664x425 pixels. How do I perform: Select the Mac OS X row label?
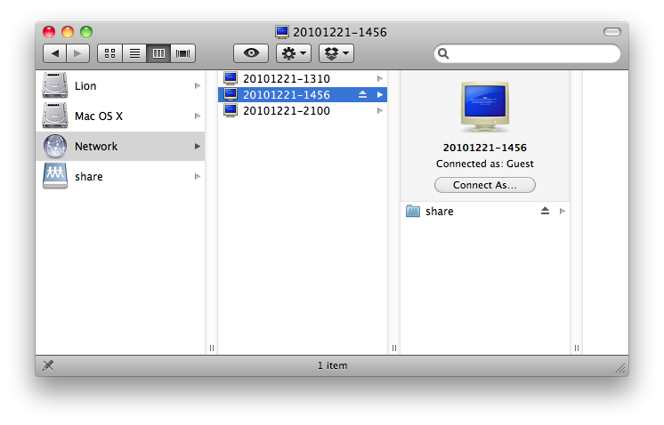pos(99,116)
